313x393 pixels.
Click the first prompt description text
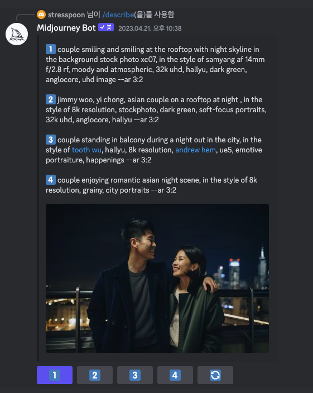tap(155, 64)
